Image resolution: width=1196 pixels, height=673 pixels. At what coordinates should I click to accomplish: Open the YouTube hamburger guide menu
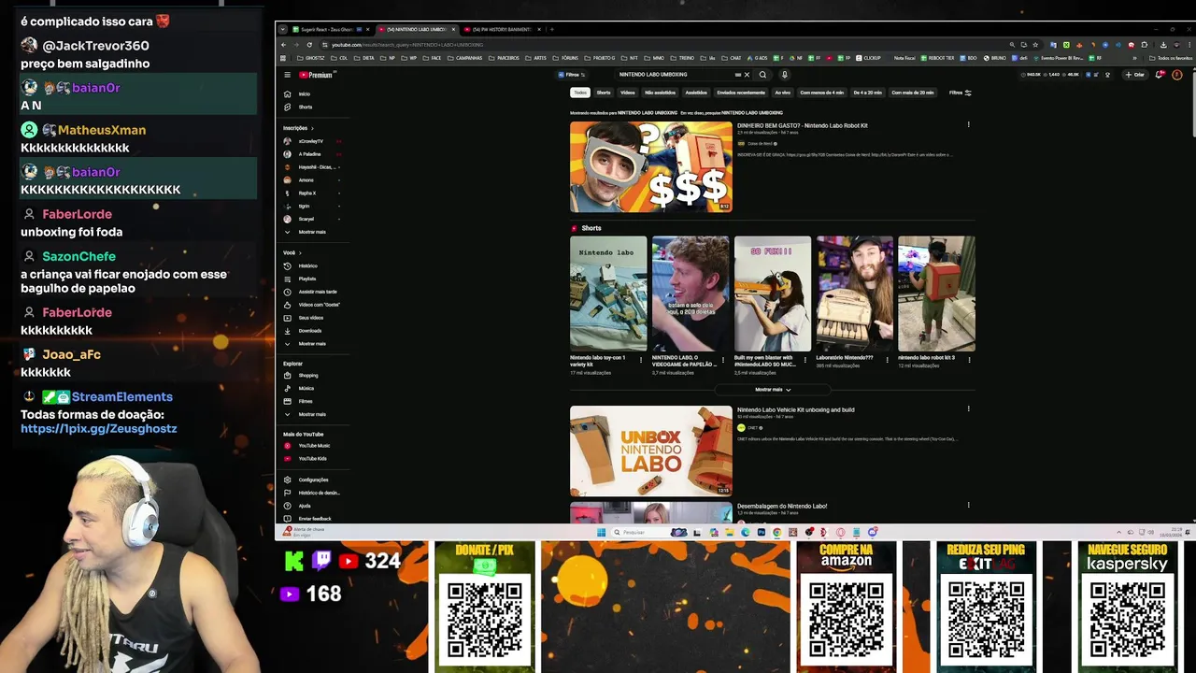pyautogui.click(x=288, y=75)
